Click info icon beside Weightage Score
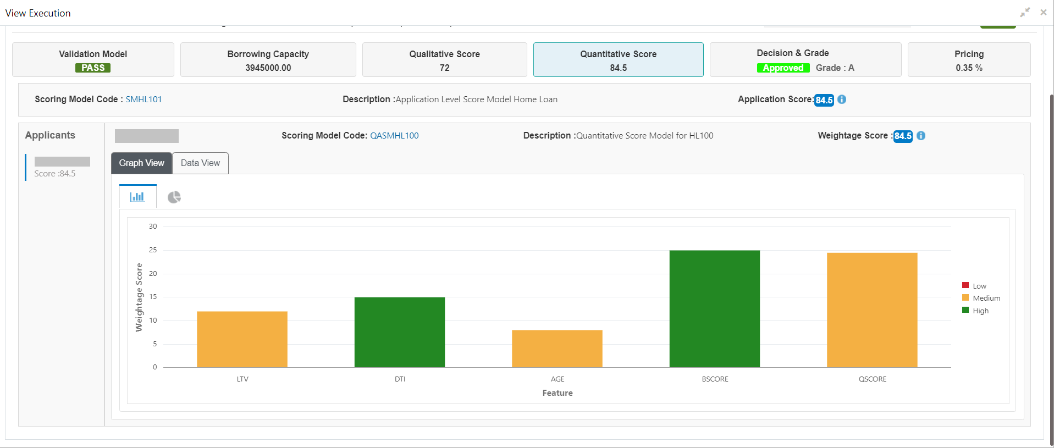This screenshot has height=448, width=1054. tap(921, 136)
